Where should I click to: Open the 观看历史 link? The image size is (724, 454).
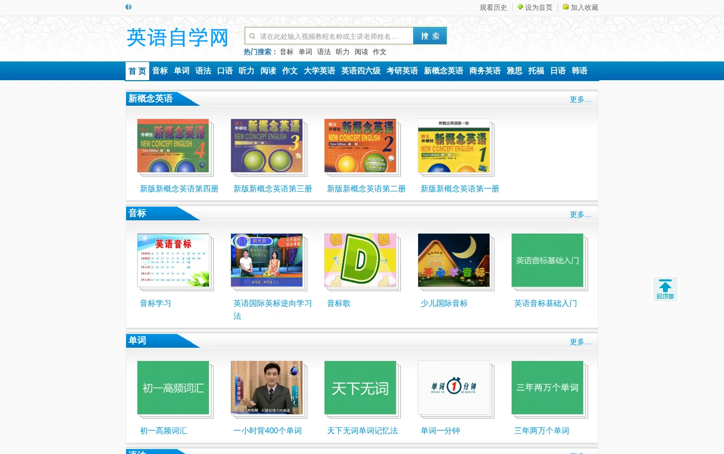coord(494,7)
